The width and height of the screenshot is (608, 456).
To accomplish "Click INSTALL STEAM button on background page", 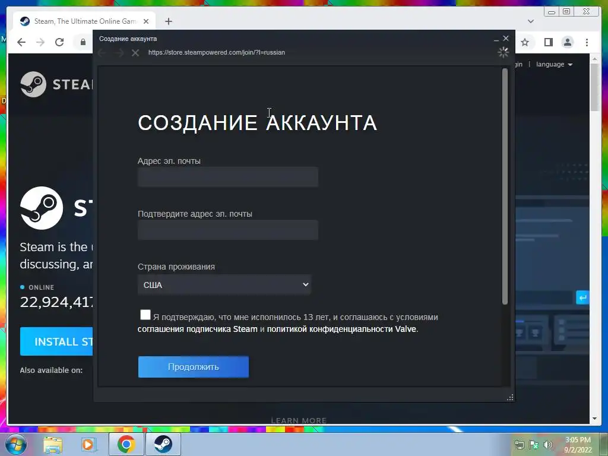I will pos(56,341).
